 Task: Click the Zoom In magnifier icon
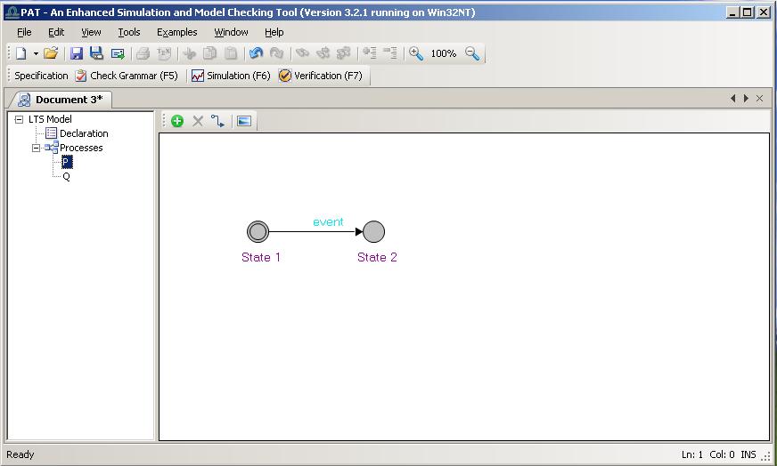[x=416, y=53]
